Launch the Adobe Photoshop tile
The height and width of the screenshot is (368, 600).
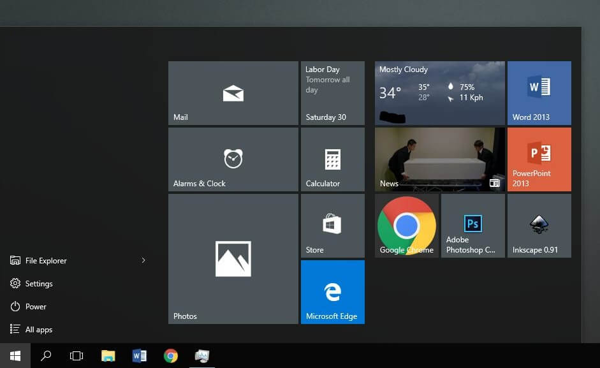473,226
